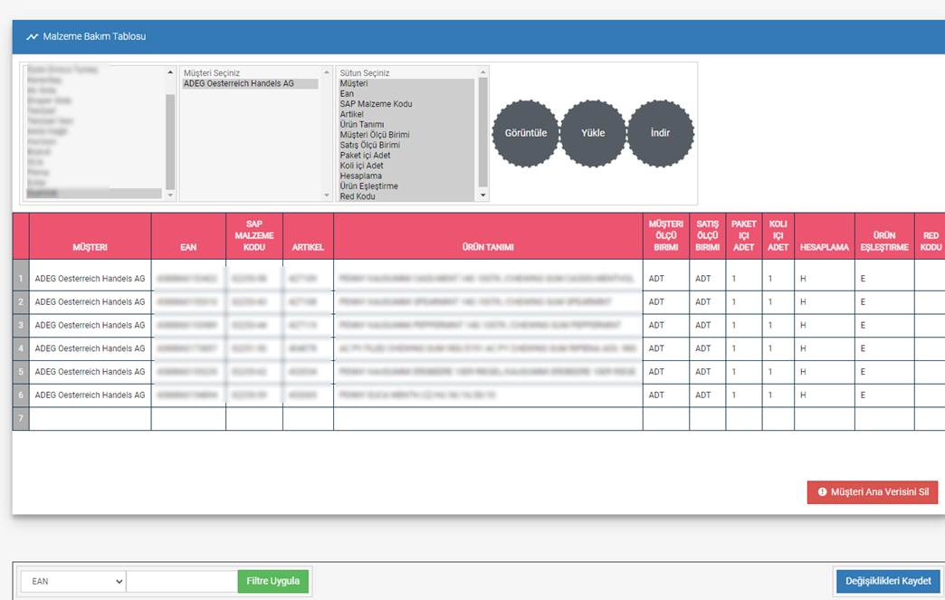
Task: Click the down arrow of the column list scrollbar
Action: click(x=482, y=195)
